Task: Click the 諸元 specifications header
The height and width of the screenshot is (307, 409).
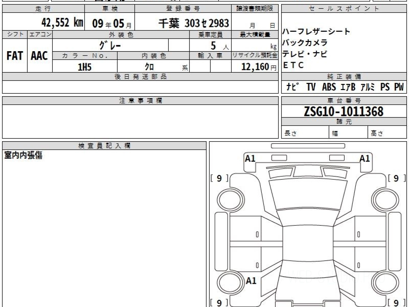Action: click(x=344, y=122)
